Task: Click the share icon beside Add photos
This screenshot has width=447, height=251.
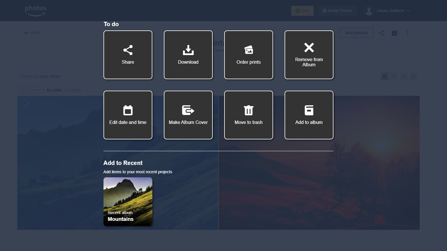Action: 381,33
